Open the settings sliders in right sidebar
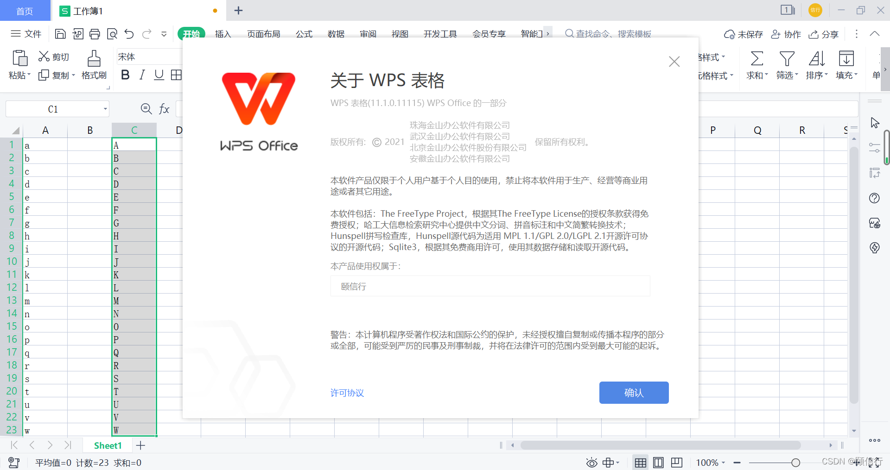Screen dimensions: 890x470 [875, 148]
